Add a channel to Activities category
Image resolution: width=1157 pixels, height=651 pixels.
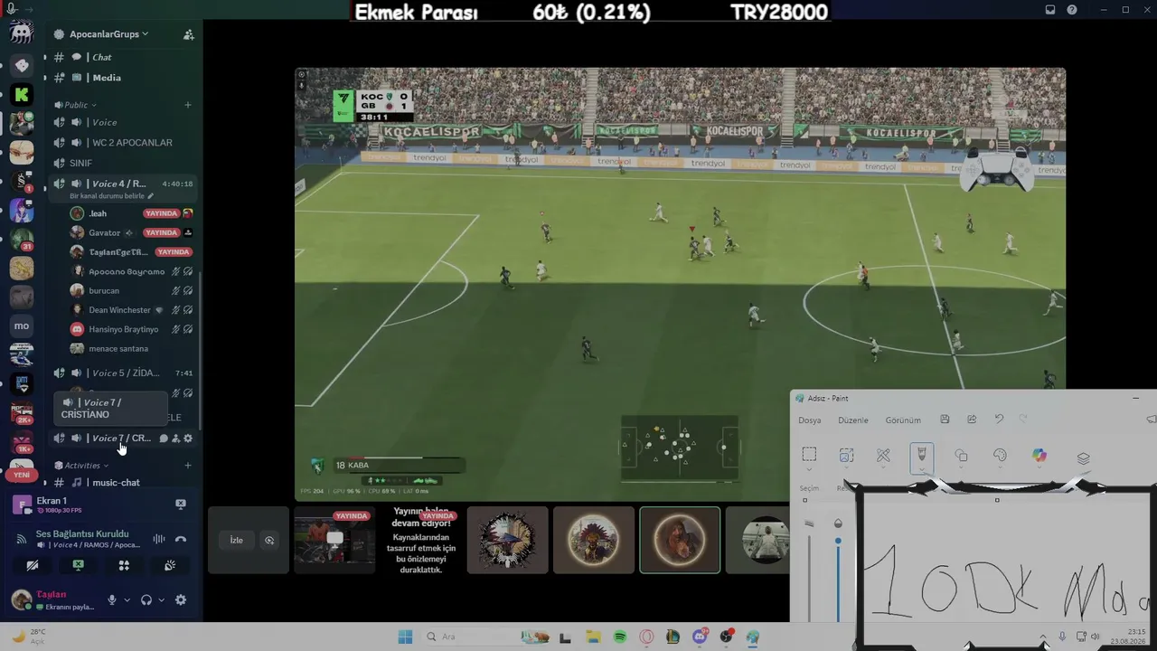coord(188,466)
